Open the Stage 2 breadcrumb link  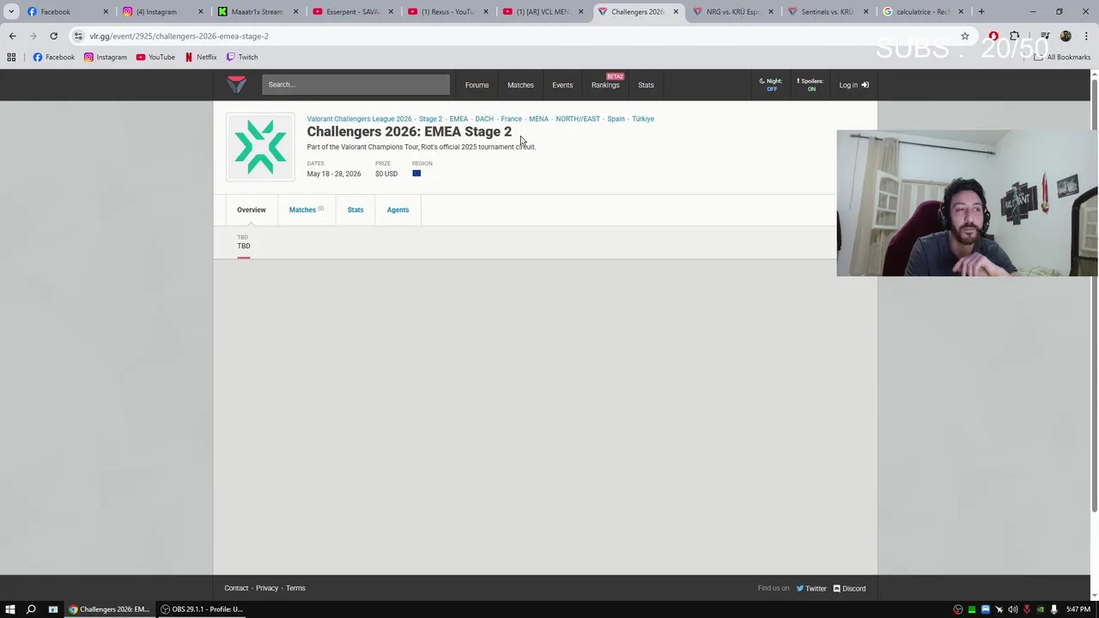[430, 119]
